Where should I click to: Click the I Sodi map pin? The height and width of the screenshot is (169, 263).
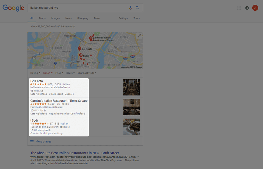click(x=81, y=55)
